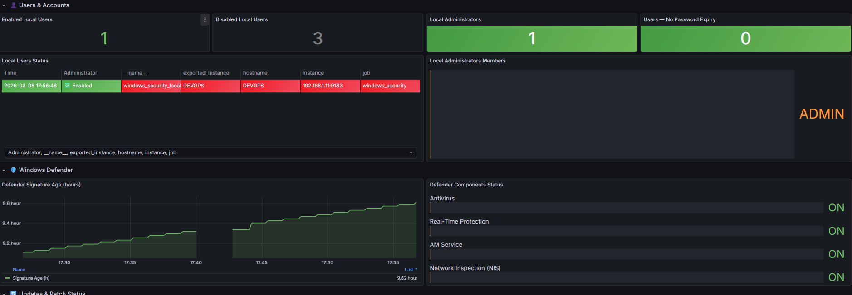Toggle Signature Age (h) series visibility in legend
This screenshot has width=852, height=295.
click(x=31, y=278)
